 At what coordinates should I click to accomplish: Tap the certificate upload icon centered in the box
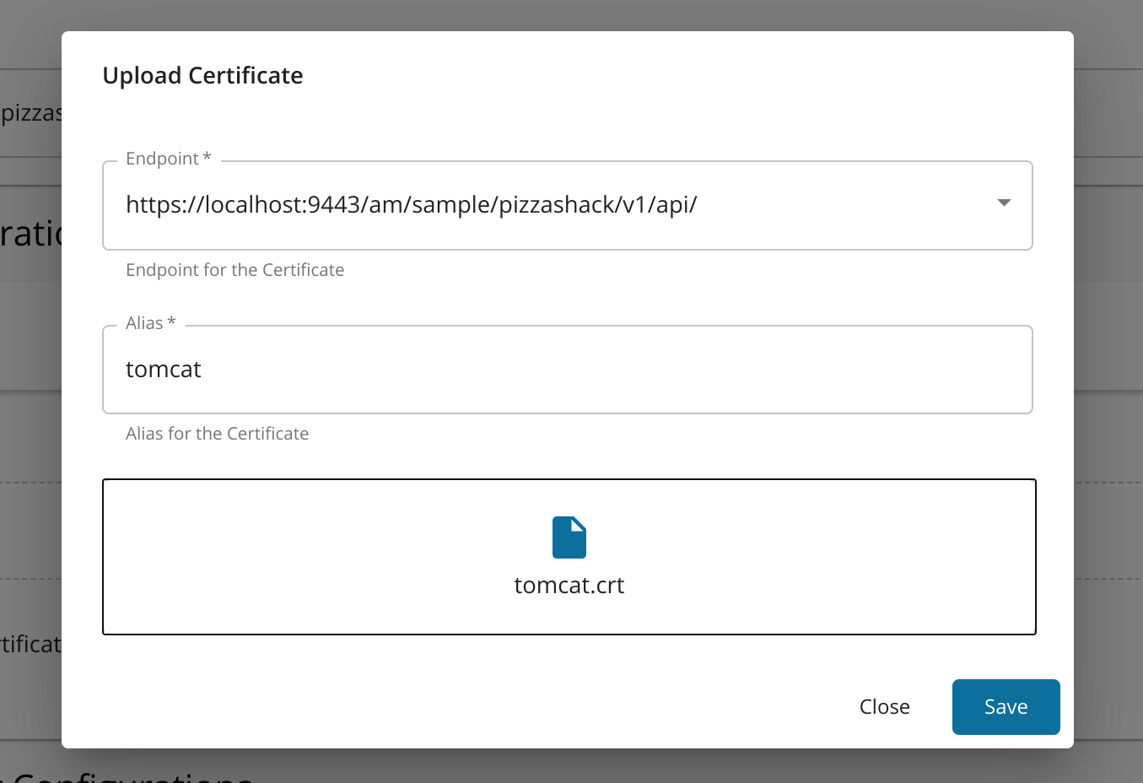(569, 537)
